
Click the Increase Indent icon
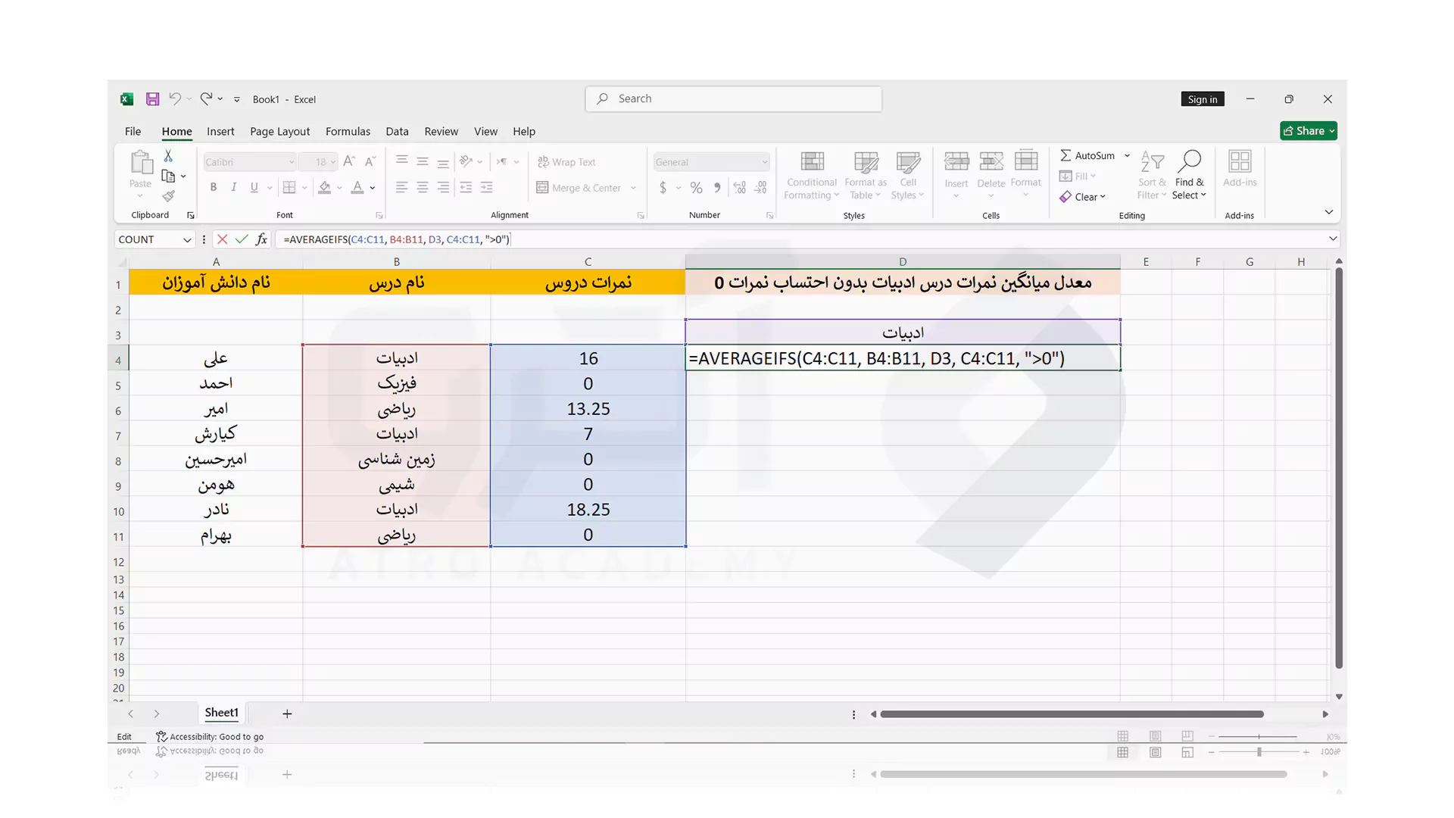tap(487, 187)
